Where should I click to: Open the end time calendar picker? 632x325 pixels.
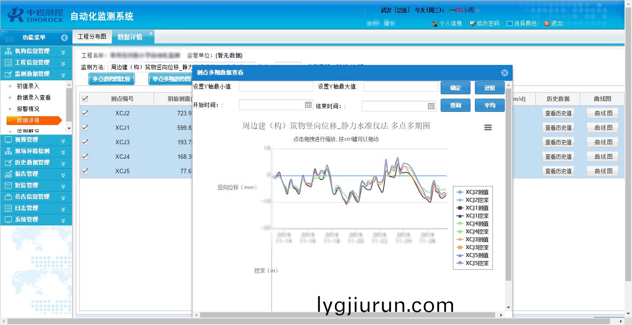coord(431,106)
